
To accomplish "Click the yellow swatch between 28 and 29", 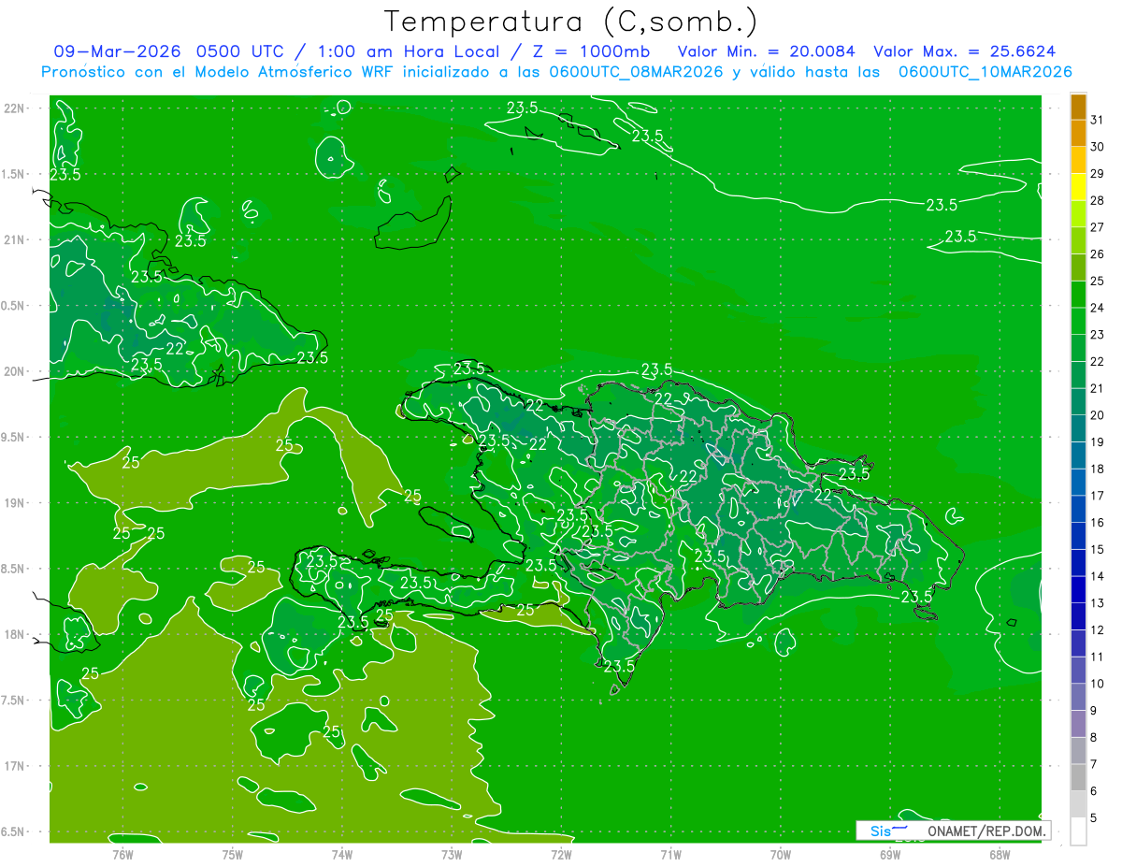I will point(1078,187).
